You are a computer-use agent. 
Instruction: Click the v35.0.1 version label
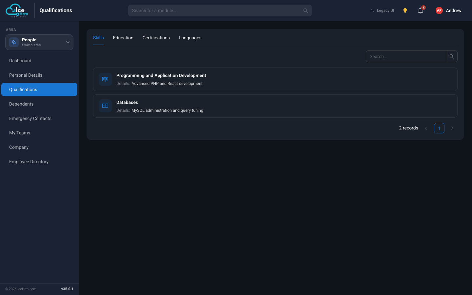[x=67, y=289]
